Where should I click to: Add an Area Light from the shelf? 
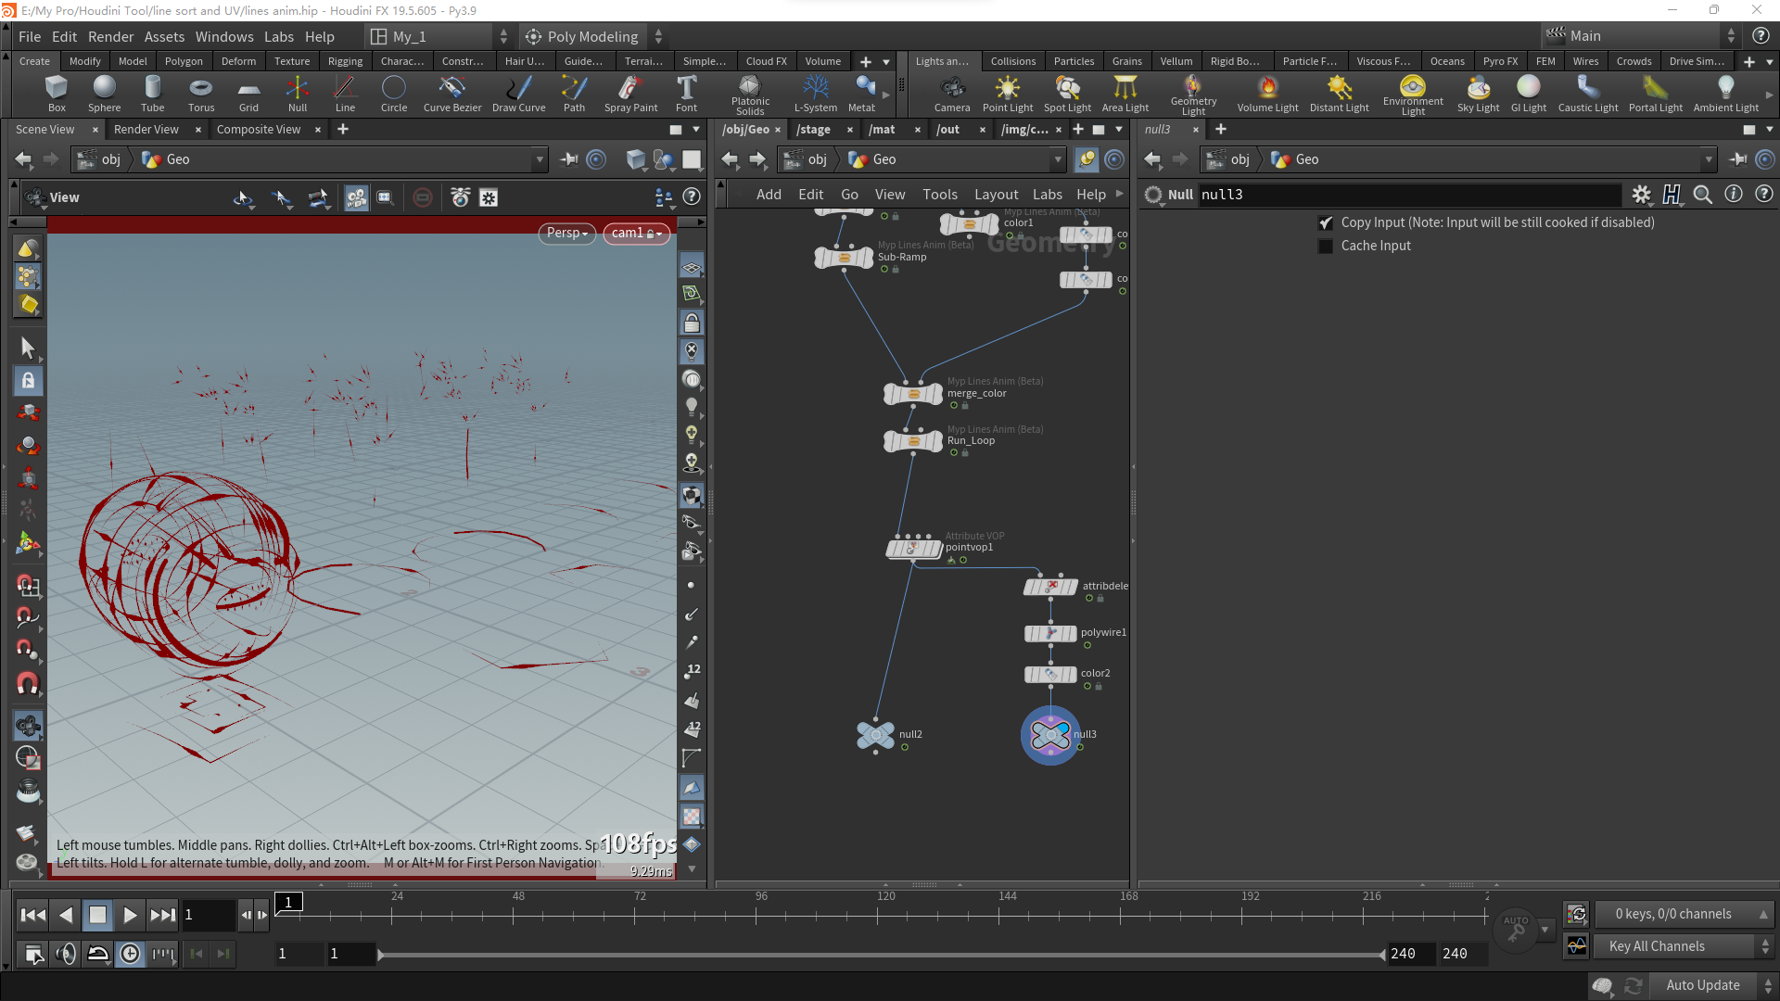[1125, 94]
